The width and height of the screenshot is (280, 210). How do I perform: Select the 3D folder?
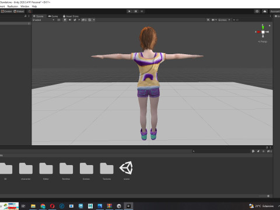6,170
